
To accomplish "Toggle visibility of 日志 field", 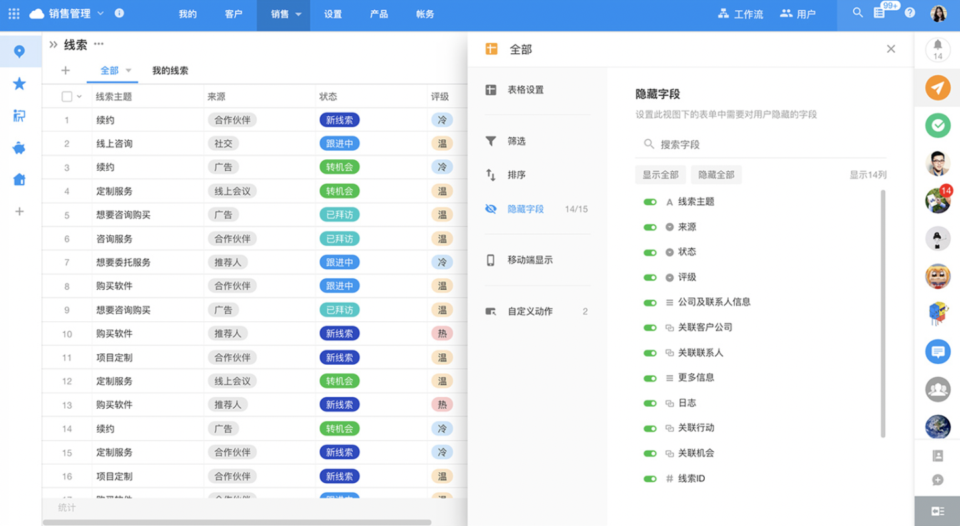I will coord(650,403).
